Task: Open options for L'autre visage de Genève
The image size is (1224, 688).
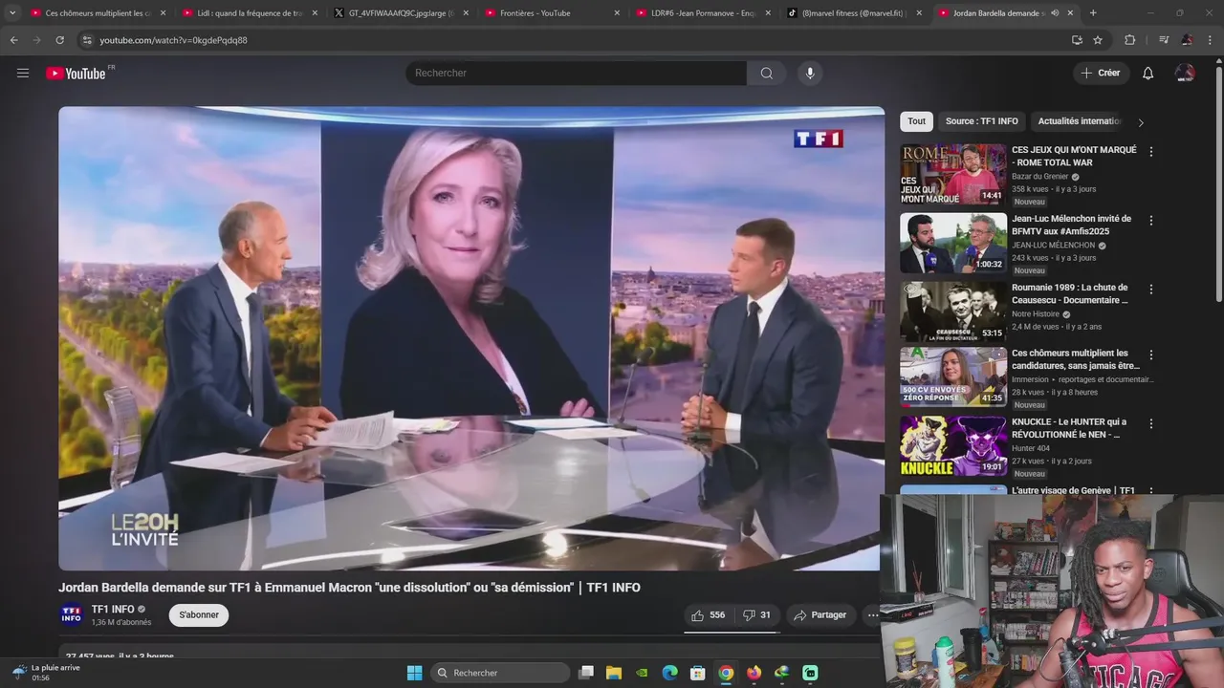Action: point(1150,490)
